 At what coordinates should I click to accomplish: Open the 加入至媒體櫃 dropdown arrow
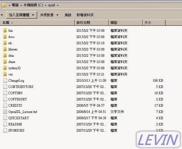click(x=33, y=15)
